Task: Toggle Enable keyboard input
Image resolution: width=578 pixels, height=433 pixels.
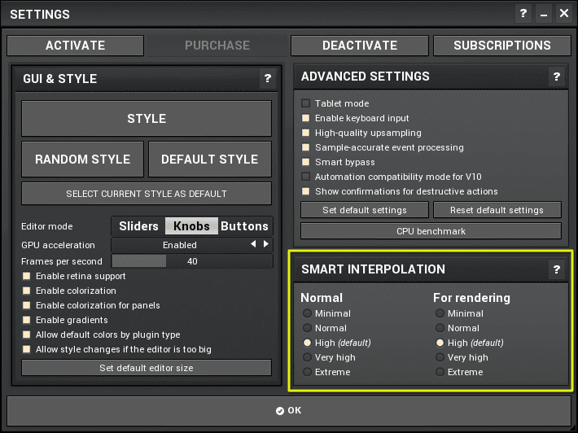Action: point(305,118)
